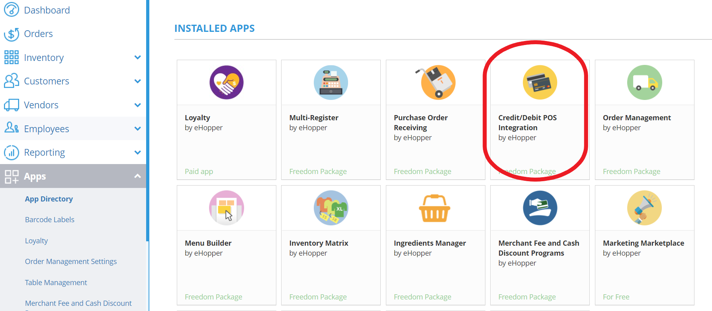Expand the Employees menu chevron

tap(138, 129)
